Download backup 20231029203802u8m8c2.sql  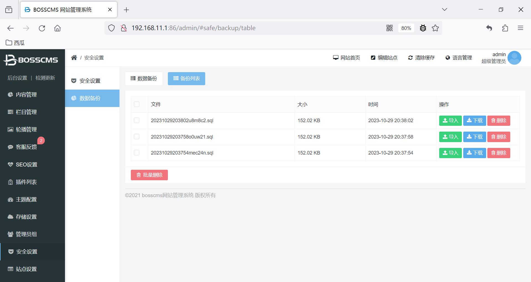click(x=475, y=121)
